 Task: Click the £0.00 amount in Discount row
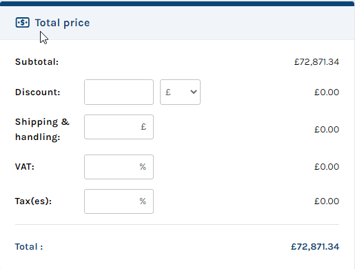[327, 92]
